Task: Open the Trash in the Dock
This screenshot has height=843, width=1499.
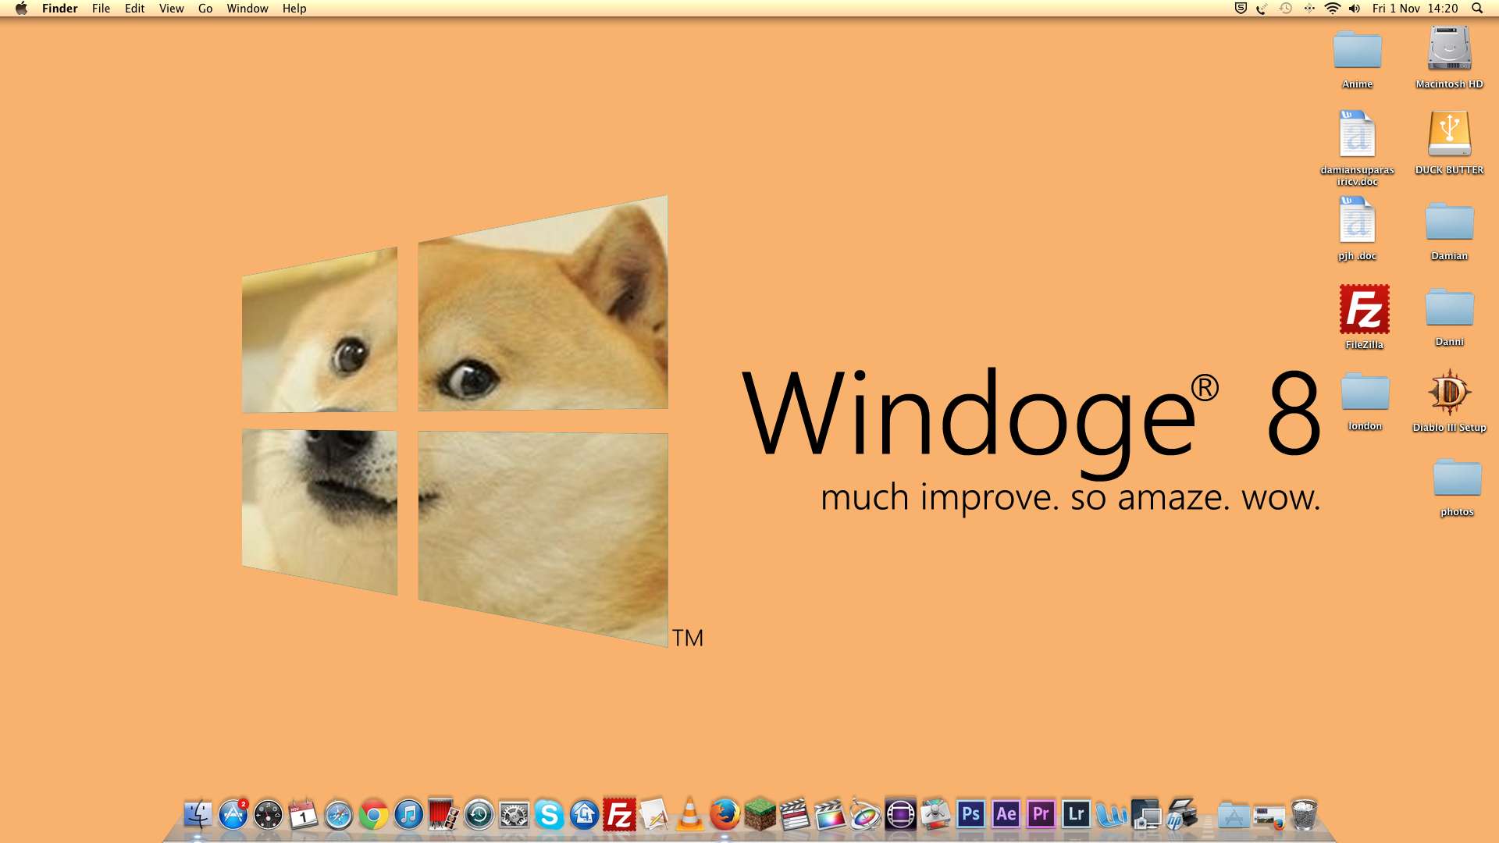Action: pyautogui.click(x=1304, y=815)
